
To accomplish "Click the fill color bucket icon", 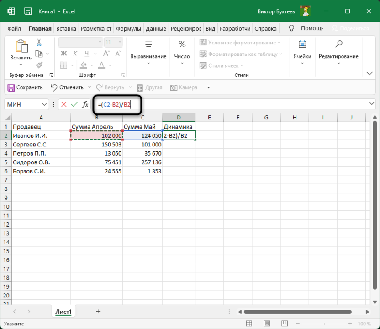I will 84,65.
